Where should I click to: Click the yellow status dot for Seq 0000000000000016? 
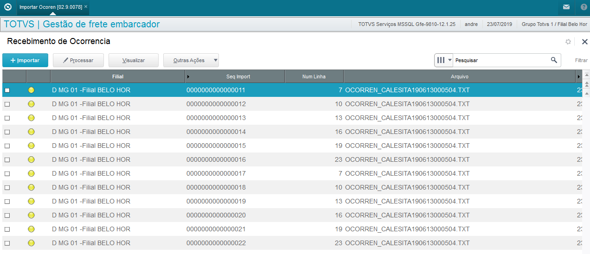tap(31, 159)
